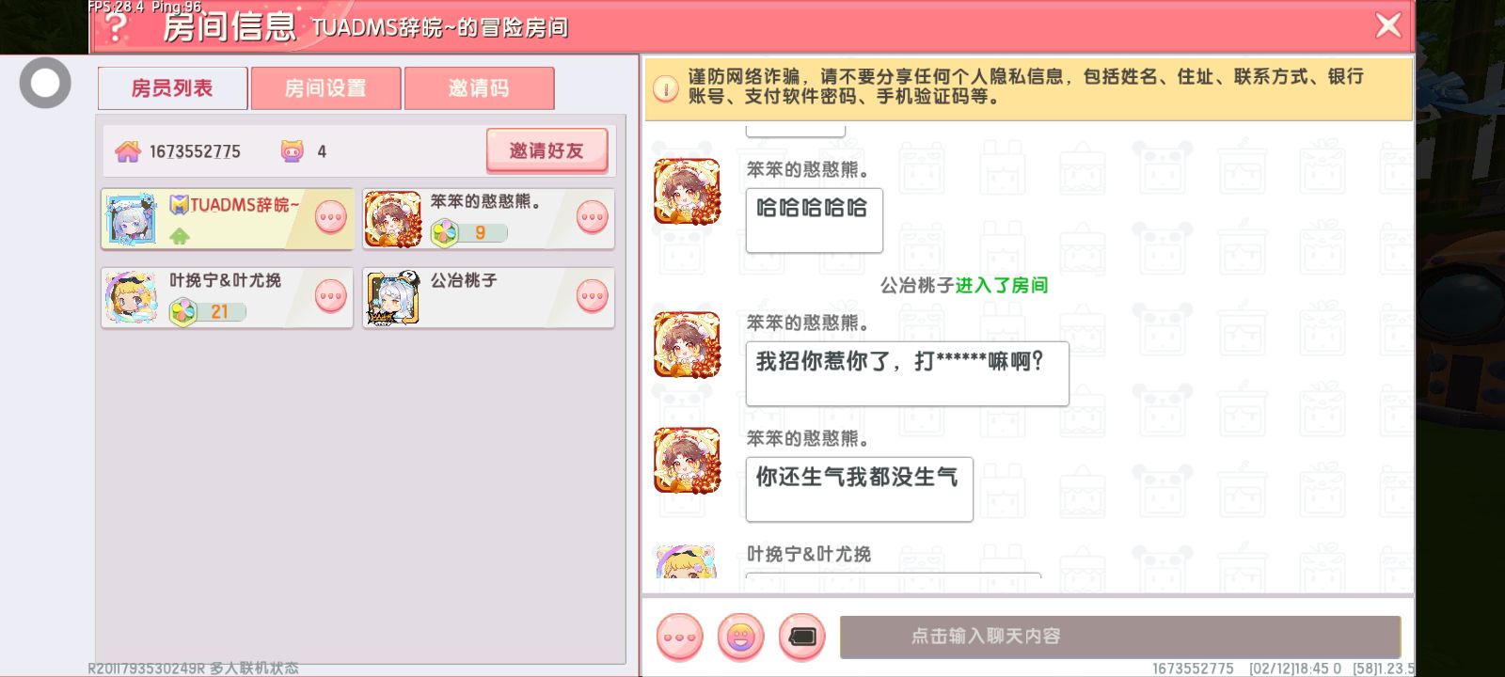Open the emoji smiley picker
This screenshot has height=677, width=1505.
point(740,637)
